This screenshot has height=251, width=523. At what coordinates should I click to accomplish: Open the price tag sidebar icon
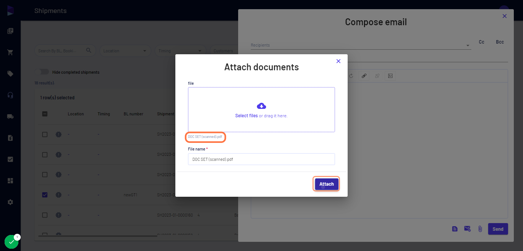coord(10,74)
